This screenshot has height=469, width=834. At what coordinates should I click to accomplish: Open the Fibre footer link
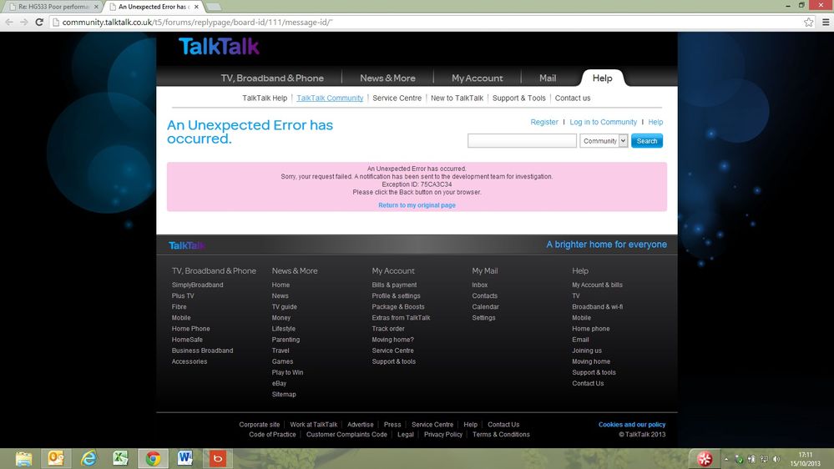(x=179, y=307)
